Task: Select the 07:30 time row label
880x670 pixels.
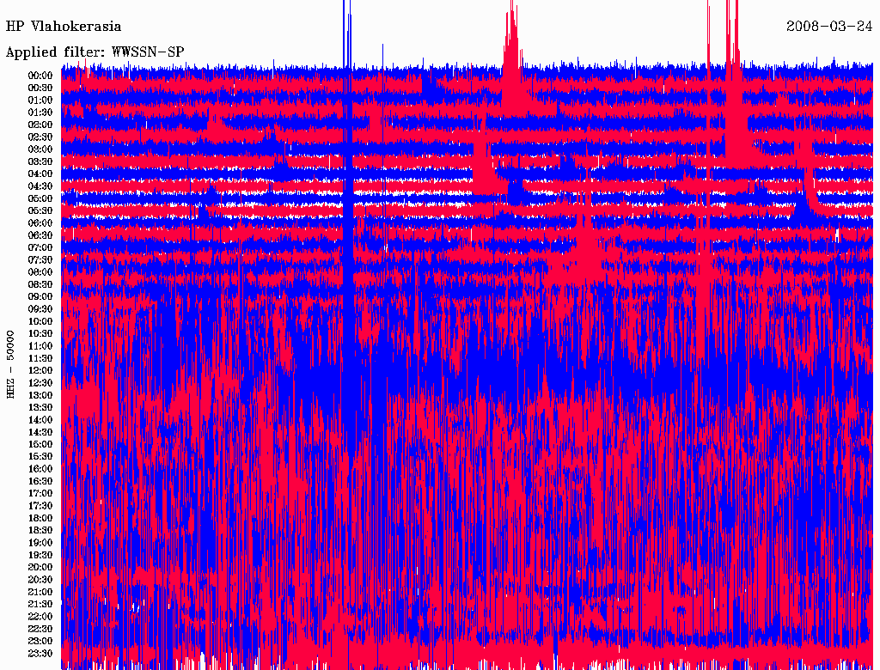Action: [40, 260]
